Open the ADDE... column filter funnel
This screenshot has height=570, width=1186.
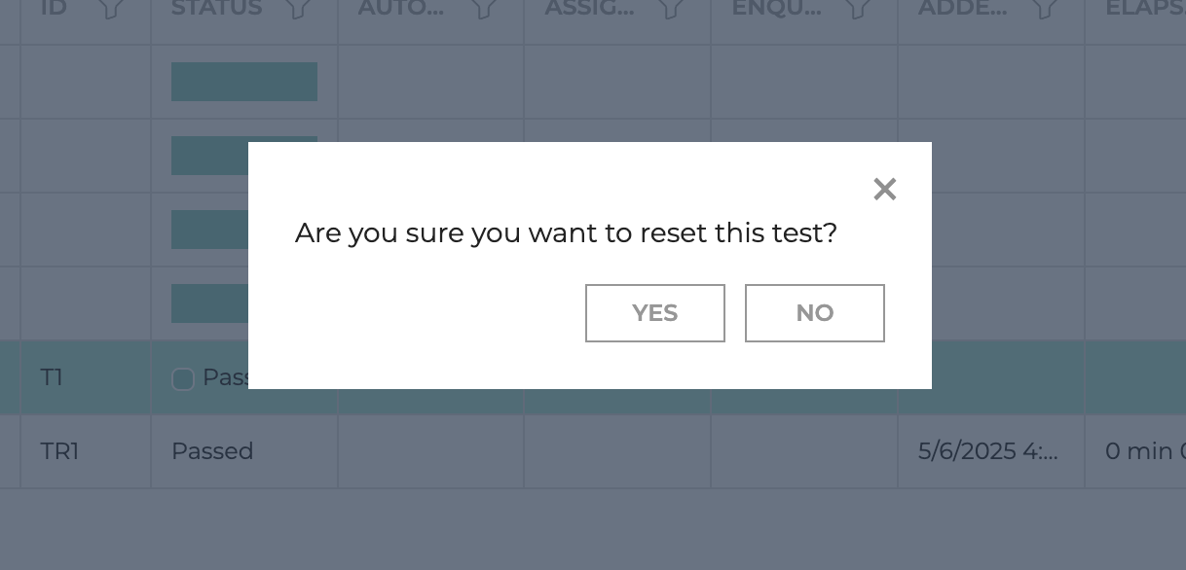click(1044, 9)
